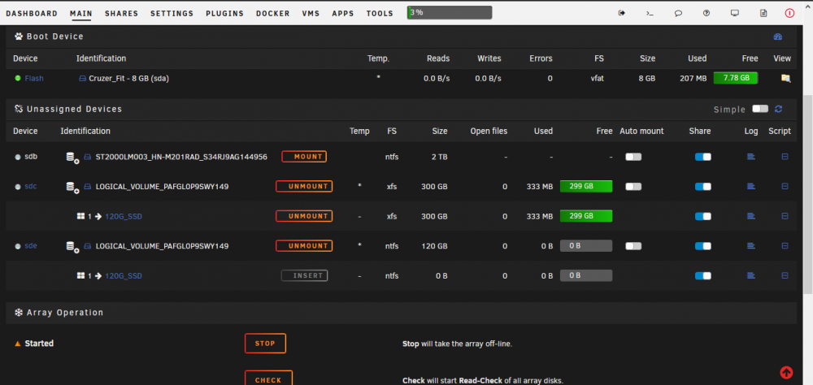Click the drive icon before Cruzer_Fit
The height and width of the screenshot is (385, 813).
82,78
